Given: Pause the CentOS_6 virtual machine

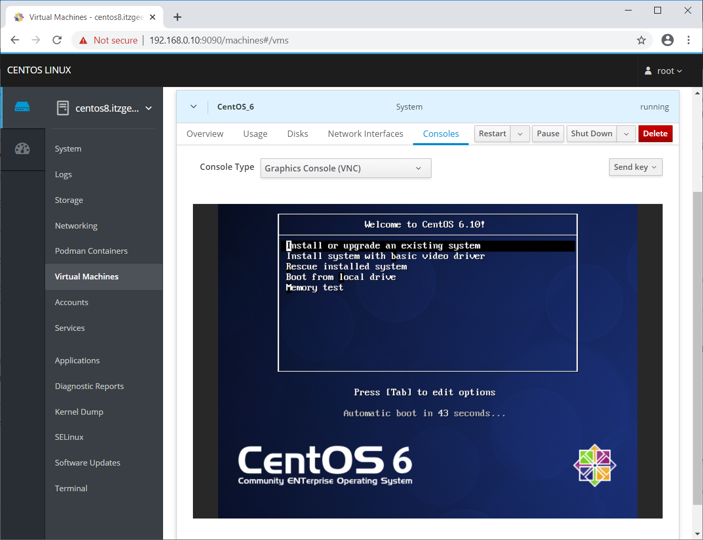Looking at the screenshot, I should click(x=548, y=134).
